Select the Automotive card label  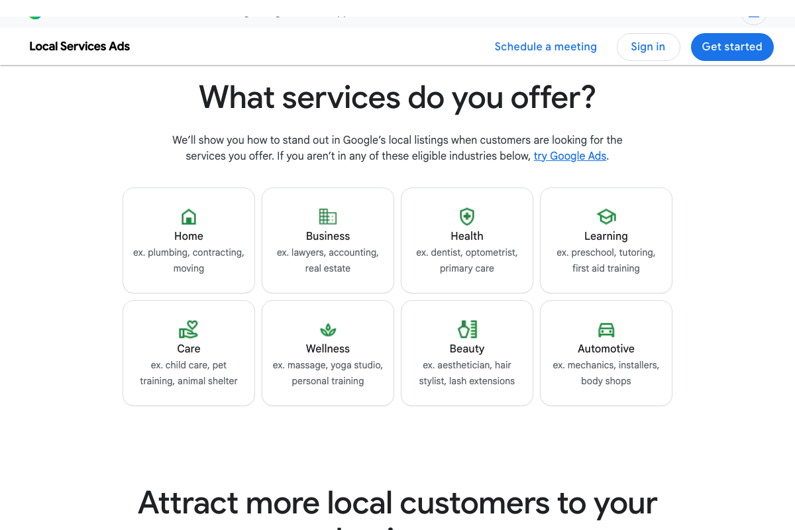pyautogui.click(x=606, y=349)
